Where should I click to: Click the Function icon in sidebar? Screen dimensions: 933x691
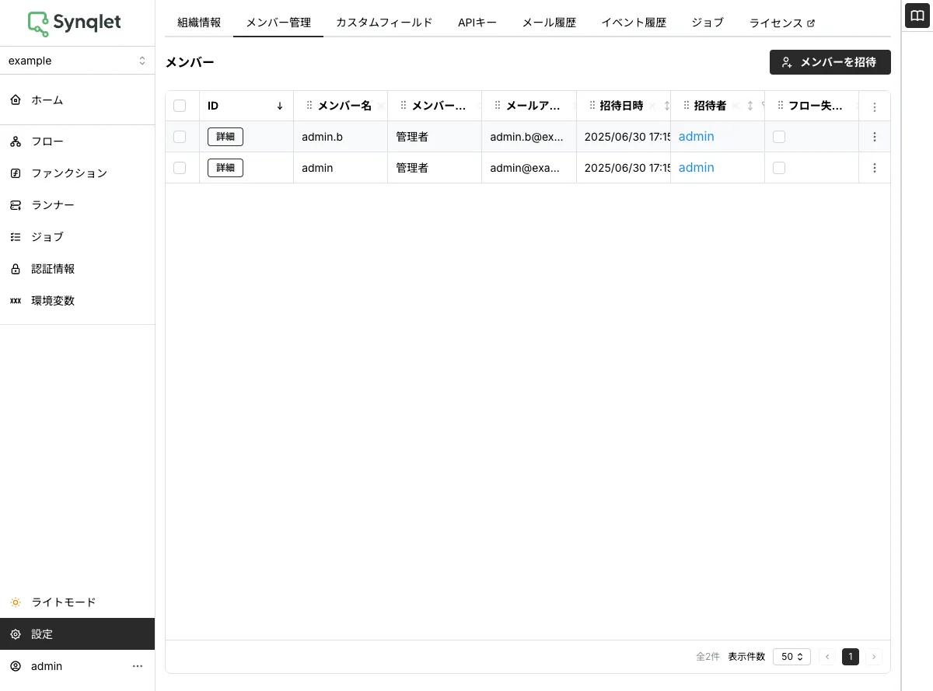point(16,173)
